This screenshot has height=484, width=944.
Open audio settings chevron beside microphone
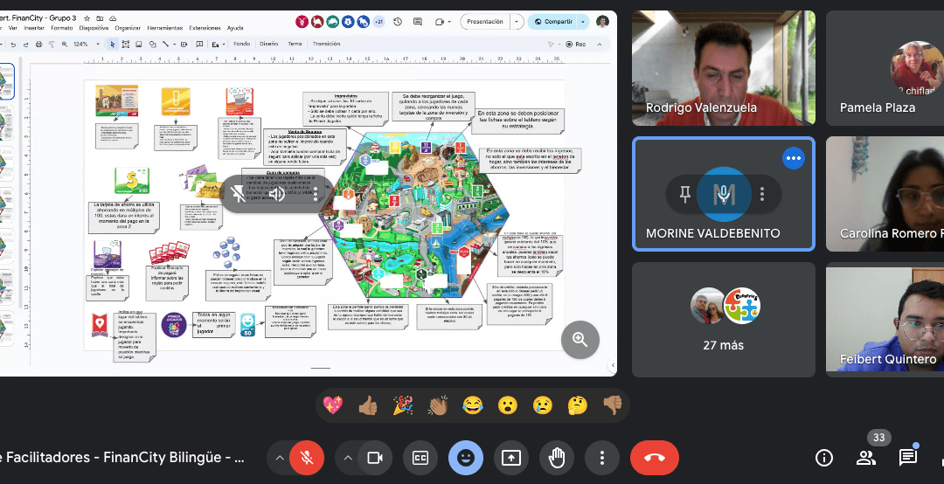[280, 458]
